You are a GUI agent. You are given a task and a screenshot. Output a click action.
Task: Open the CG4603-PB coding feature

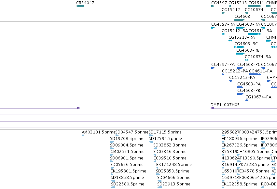coord(241,94)
